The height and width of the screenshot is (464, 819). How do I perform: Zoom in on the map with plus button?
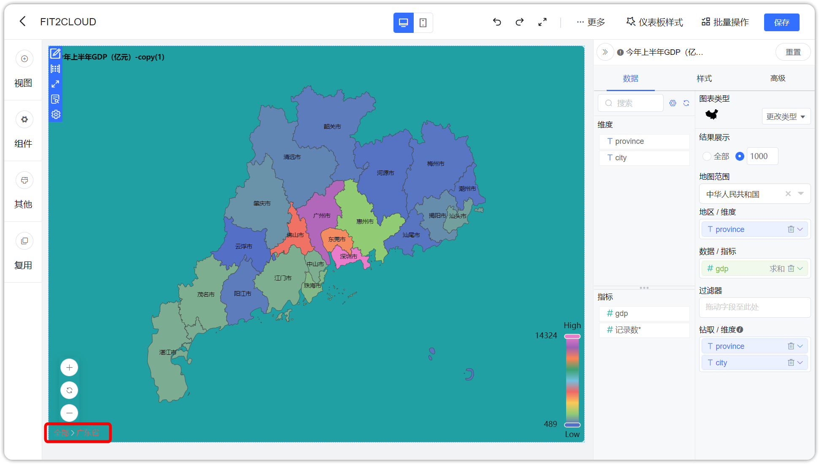click(x=69, y=367)
